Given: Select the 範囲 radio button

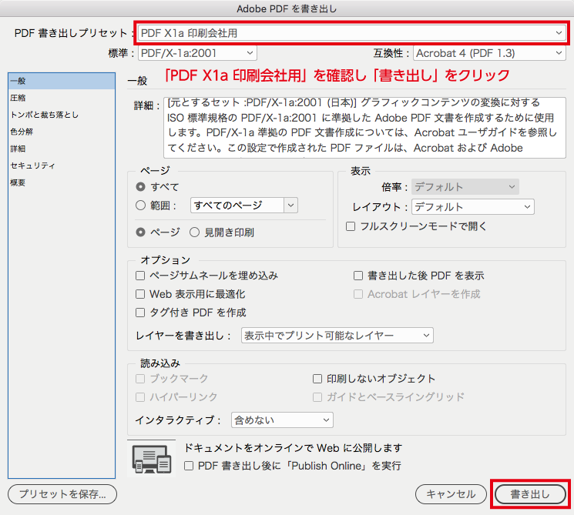Looking at the screenshot, I should click(x=140, y=206).
